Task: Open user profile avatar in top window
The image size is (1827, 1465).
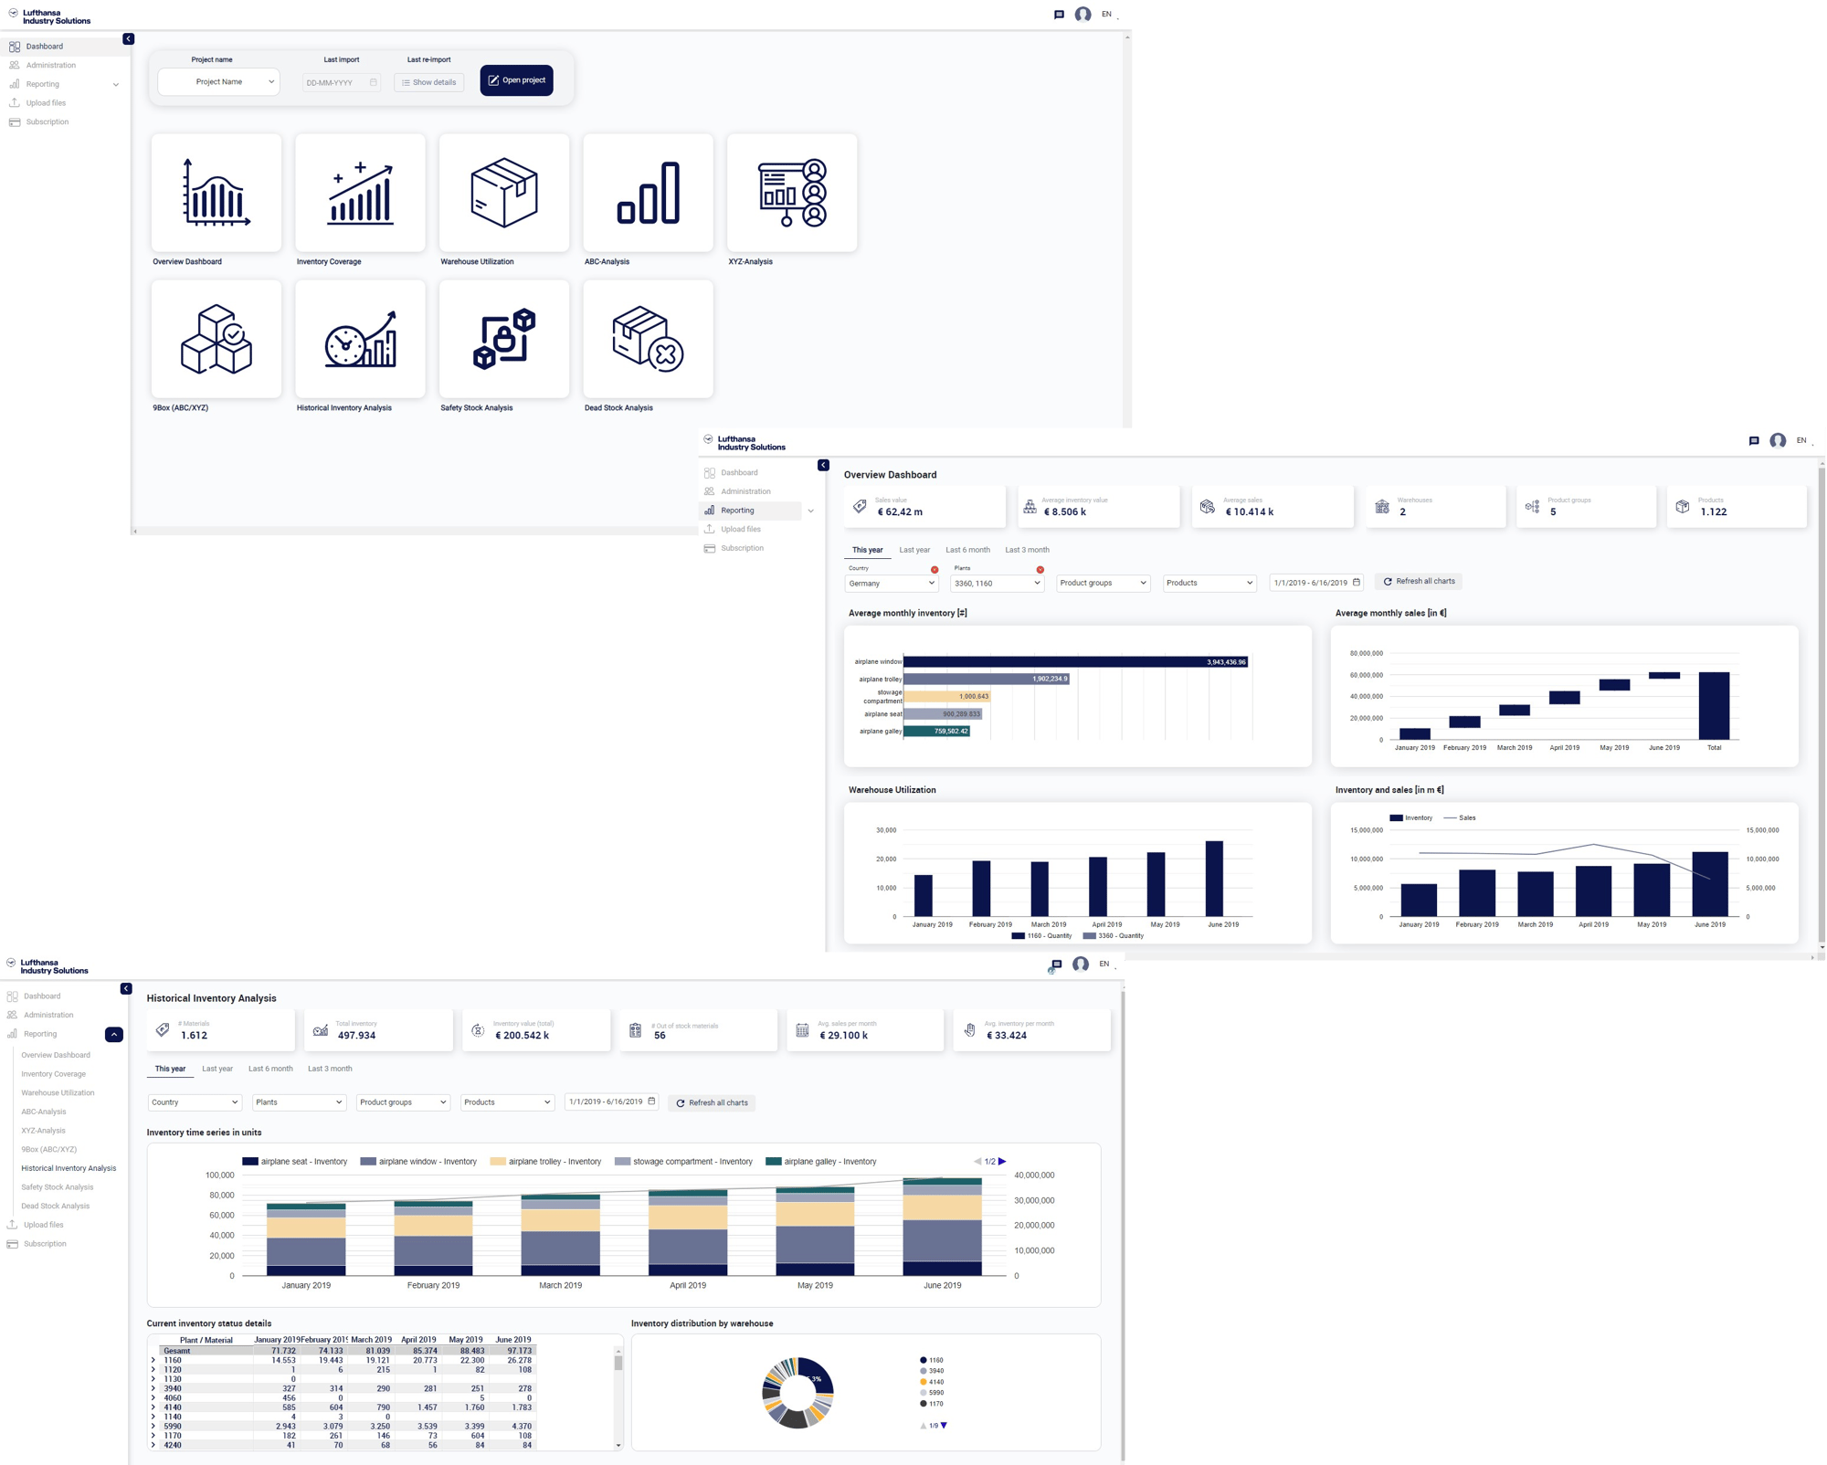Action: pos(1082,15)
